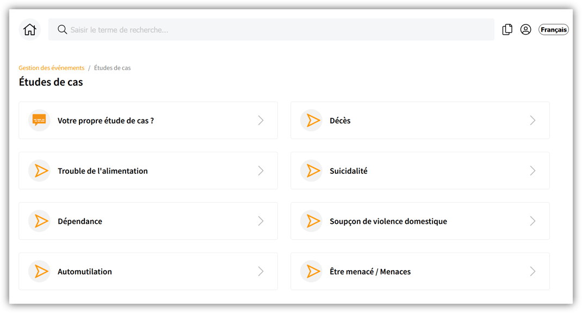This screenshot has height=313, width=582.
Task: Focus the search term input field
Action: tap(272, 30)
